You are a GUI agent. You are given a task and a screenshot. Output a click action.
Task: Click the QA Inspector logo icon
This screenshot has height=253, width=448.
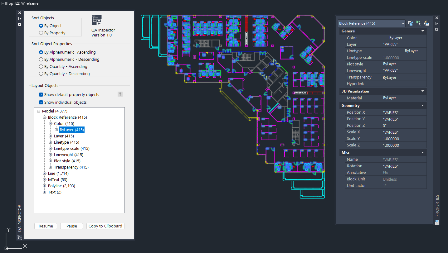pyautogui.click(x=96, y=20)
